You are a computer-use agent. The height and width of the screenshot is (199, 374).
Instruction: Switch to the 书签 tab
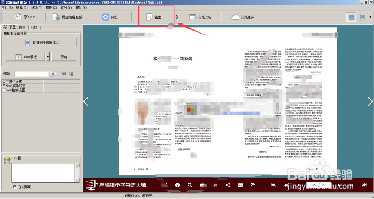[34, 28]
